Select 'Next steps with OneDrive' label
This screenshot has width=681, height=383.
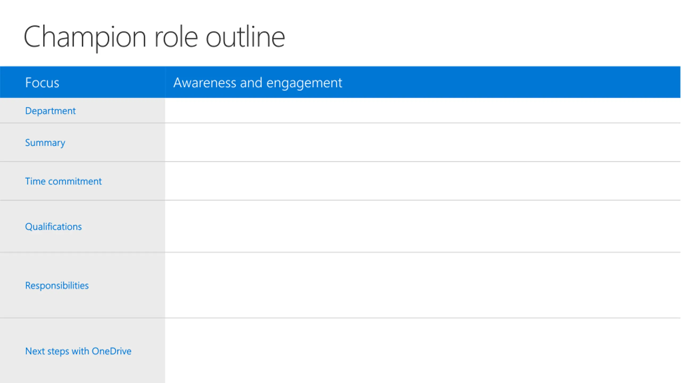pyautogui.click(x=78, y=351)
